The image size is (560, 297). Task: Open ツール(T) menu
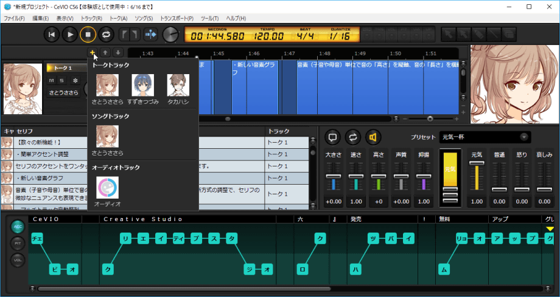point(209,18)
